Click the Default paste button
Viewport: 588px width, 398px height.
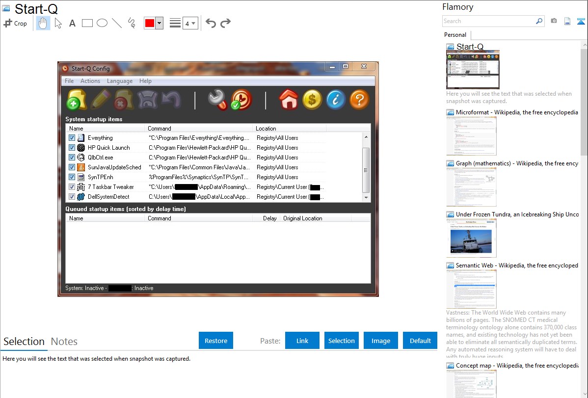(420, 341)
